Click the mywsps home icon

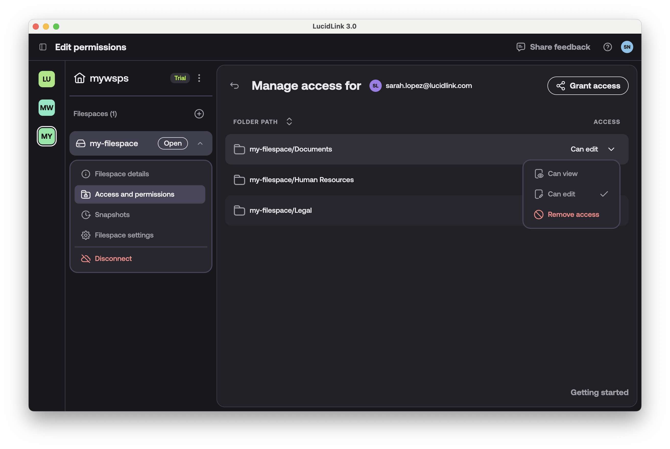click(79, 78)
